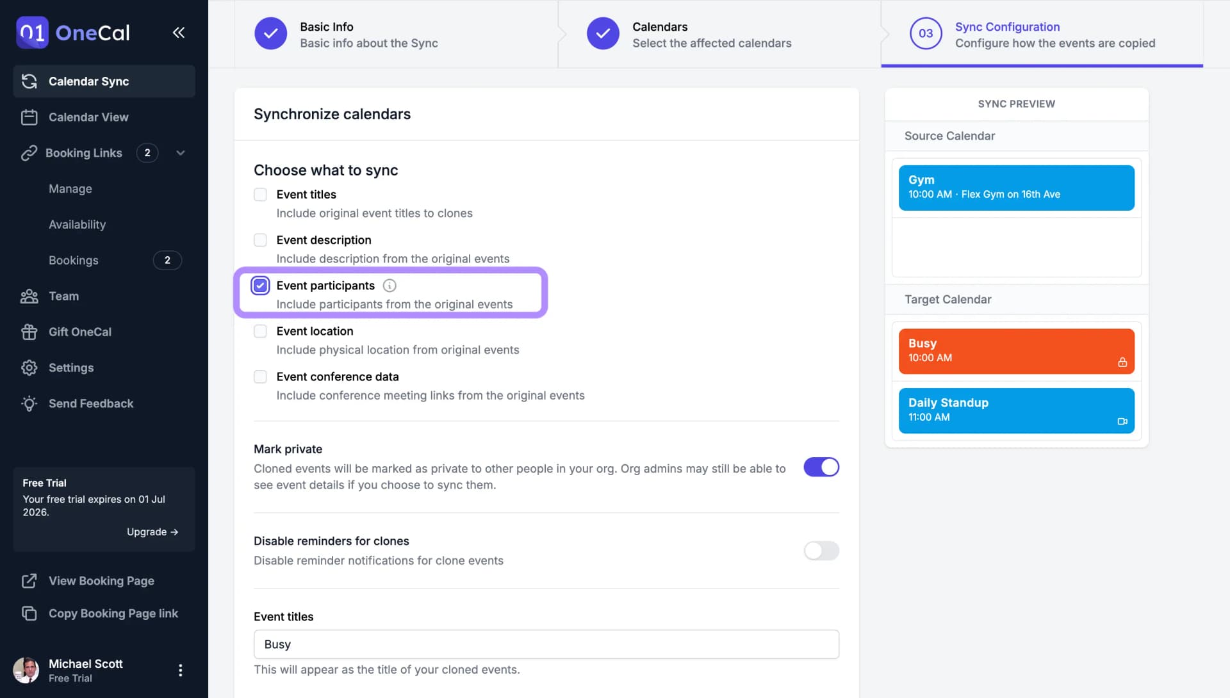This screenshot has width=1230, height=698.
Task: Click the Booking Links sidebar icon
Action: 29,153
